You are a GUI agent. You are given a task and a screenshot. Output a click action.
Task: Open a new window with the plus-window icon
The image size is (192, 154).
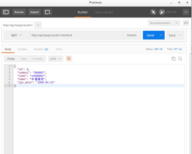pos(48,12)
